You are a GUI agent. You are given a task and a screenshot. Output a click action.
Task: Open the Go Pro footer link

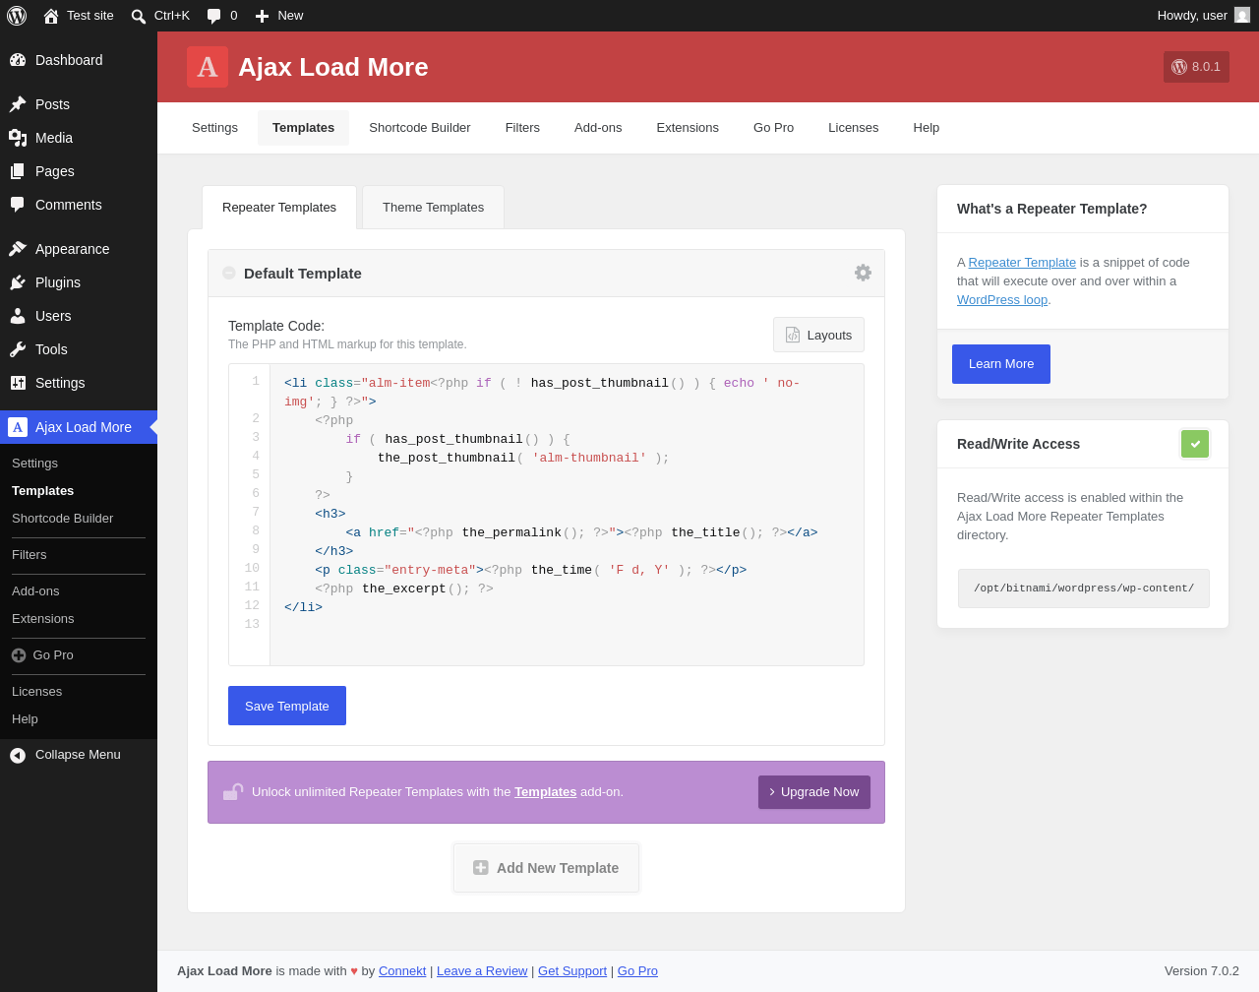tap(637, 971)
